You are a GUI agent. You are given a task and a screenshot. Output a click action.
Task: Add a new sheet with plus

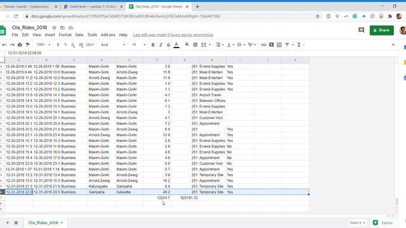tap(8, 222)
